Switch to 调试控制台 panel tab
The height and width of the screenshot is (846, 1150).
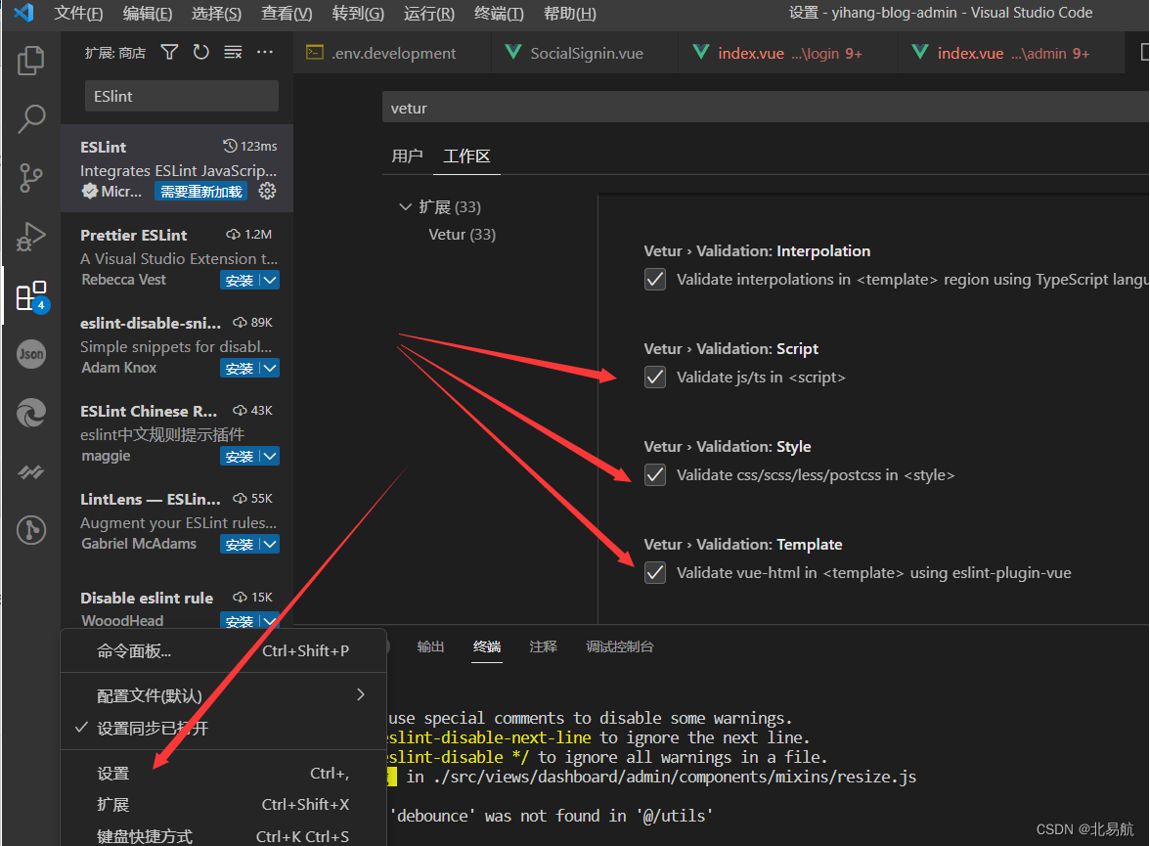tap(620, 646)
